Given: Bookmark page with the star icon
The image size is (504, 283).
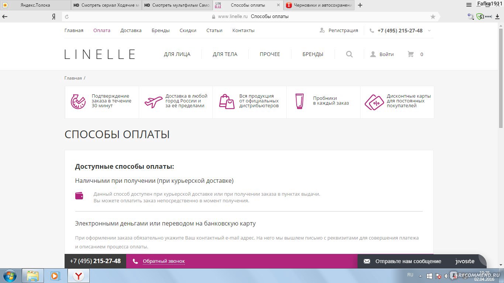Looking at the screenshot, I should coord(433,17).
